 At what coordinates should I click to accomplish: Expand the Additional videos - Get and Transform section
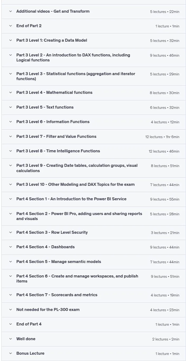coord(94,11)
